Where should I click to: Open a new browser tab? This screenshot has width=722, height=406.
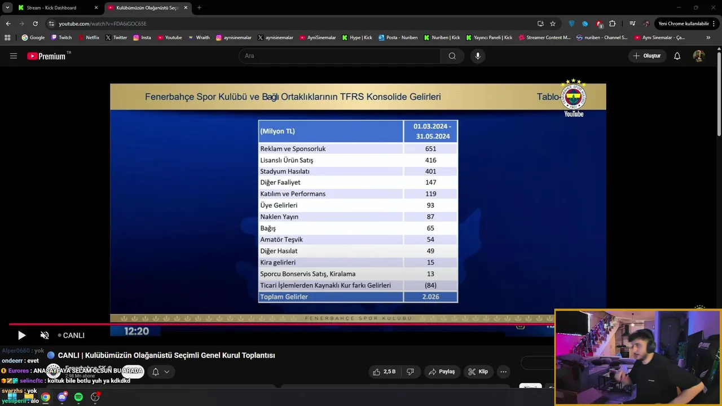pos(199,8)
